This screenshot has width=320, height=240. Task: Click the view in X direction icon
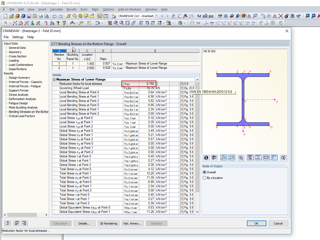141,23
